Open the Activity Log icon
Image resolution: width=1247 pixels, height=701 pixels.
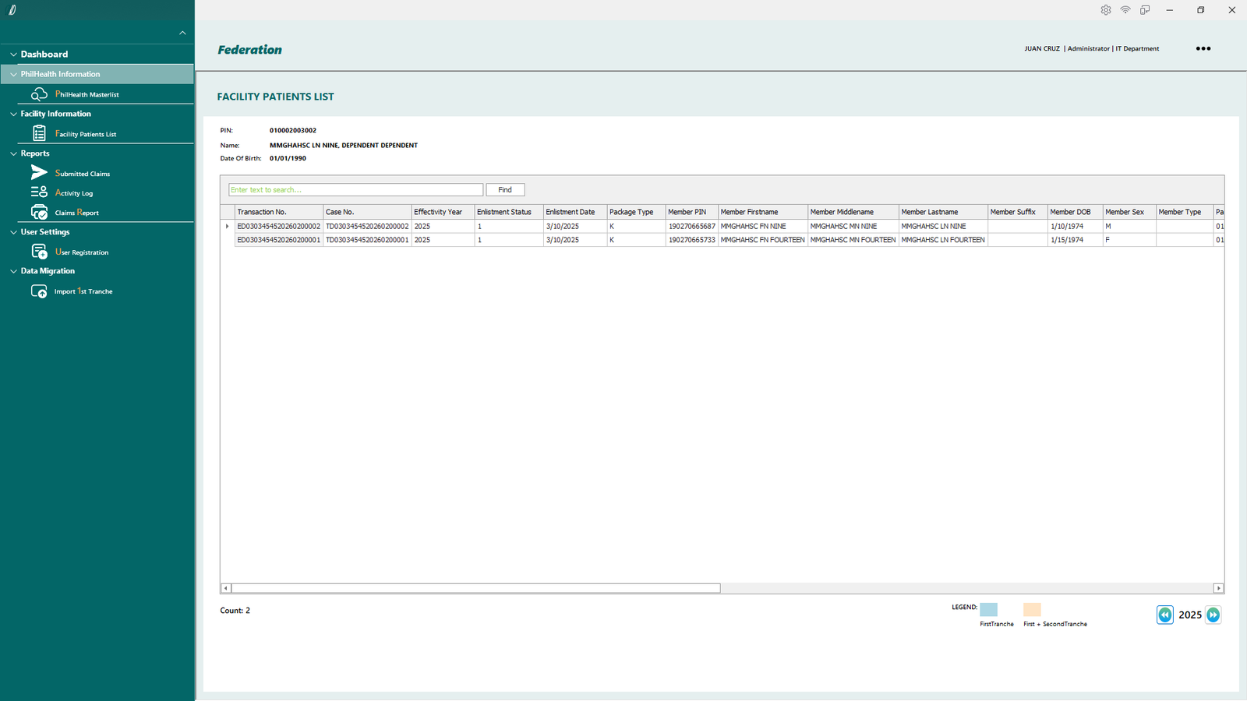[x=39, y=192]
